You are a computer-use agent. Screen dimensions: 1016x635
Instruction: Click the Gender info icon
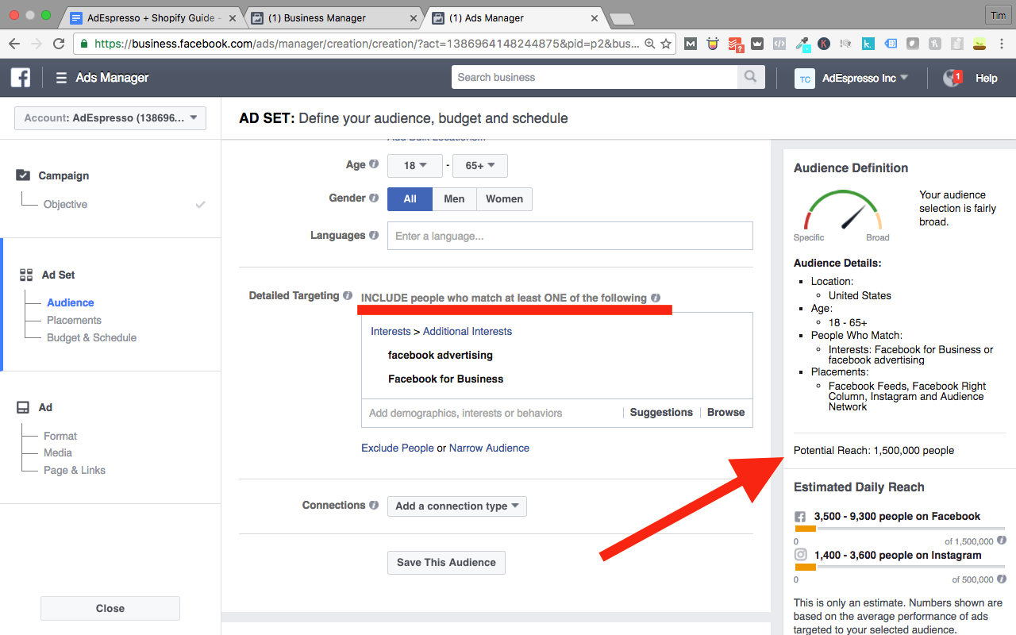coord(374,198)
